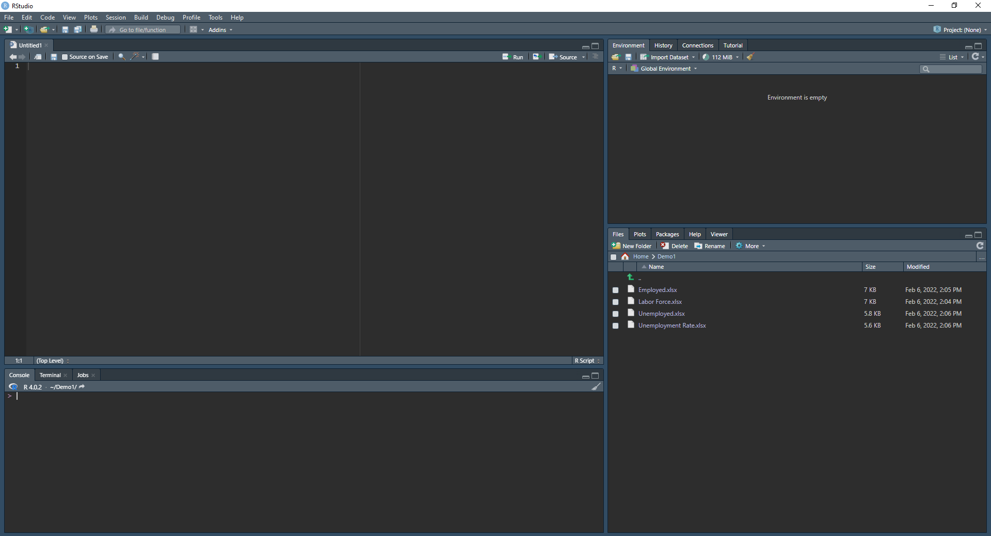Expand the New File dropdown arrow
991x536 pixels.
point(17,30)
